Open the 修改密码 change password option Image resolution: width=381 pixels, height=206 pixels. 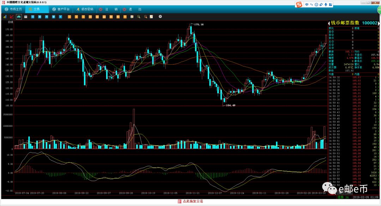85,9
